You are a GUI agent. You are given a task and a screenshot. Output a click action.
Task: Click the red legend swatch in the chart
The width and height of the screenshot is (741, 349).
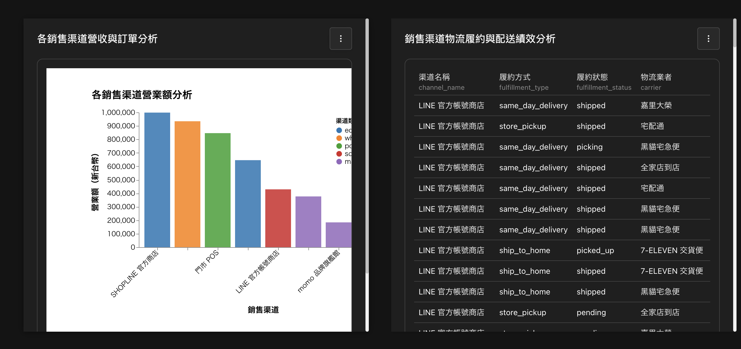click(x=339, y=154)
